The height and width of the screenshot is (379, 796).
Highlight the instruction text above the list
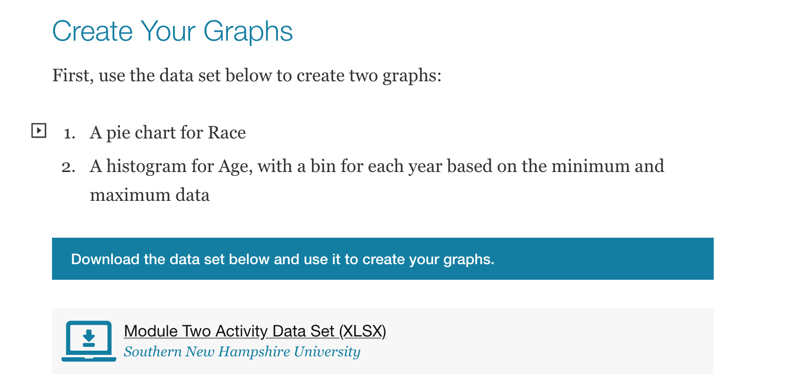[247, 75]
